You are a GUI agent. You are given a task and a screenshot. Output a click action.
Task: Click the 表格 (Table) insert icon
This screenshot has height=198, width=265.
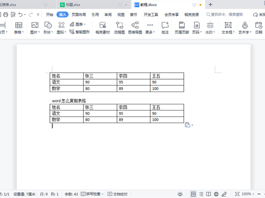click(x=19, y=28)
